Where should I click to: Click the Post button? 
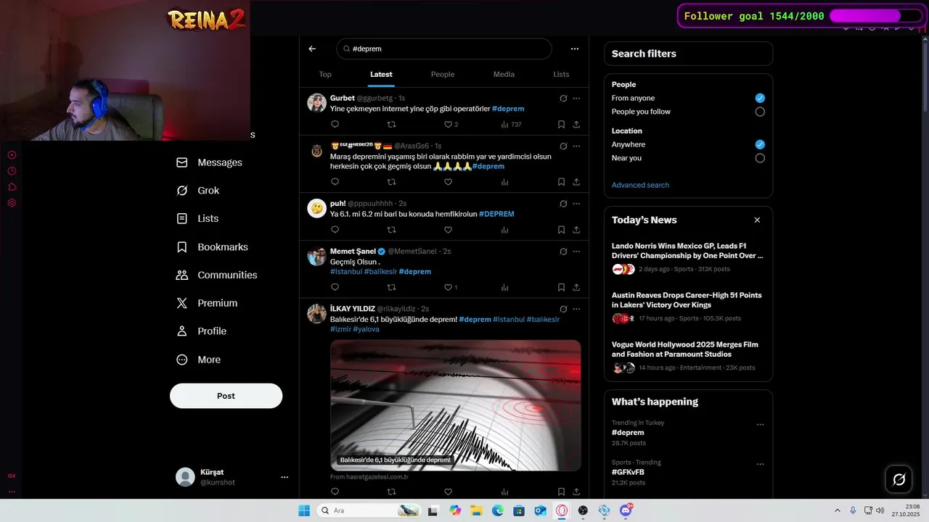tap(226, 396)
